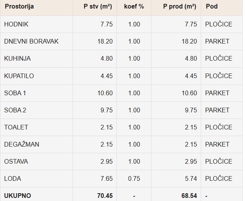Select the UKUPNO total label
Viewport: 245px width, 201px height.
17,196
